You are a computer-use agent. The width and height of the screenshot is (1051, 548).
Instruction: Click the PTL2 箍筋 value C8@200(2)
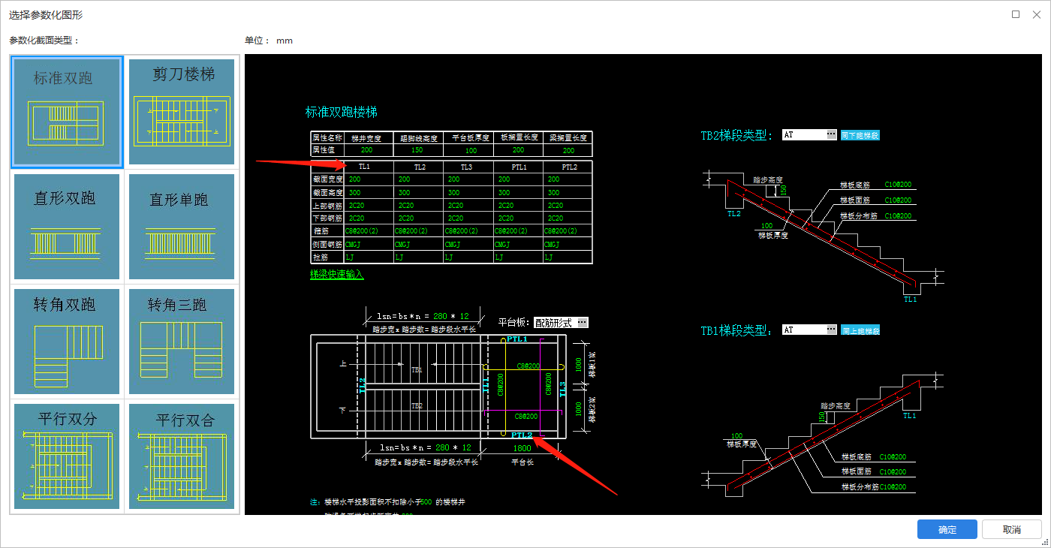[562, 230]
